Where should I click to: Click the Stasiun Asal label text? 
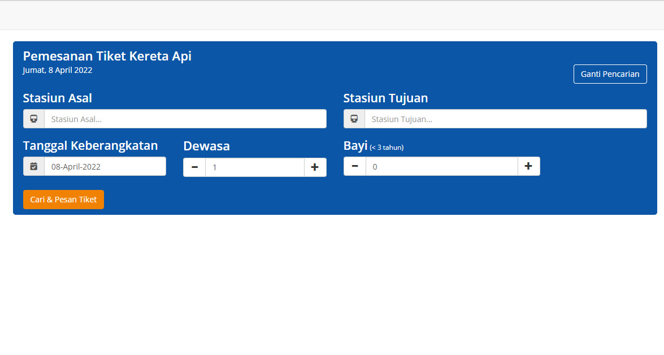(58, 98)
